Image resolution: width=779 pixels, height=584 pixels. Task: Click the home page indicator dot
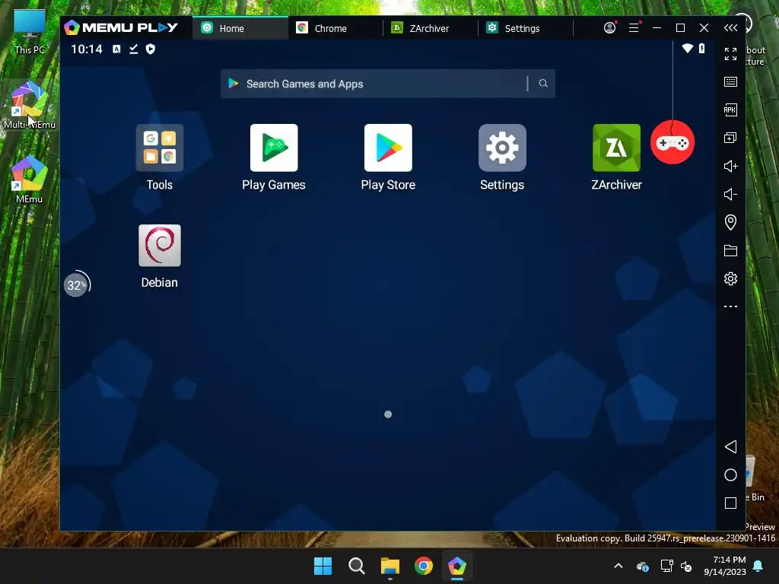coord(388,414)
